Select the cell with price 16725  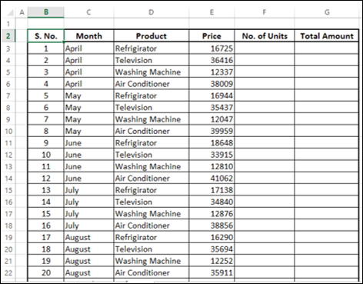[x=211, y=48]
